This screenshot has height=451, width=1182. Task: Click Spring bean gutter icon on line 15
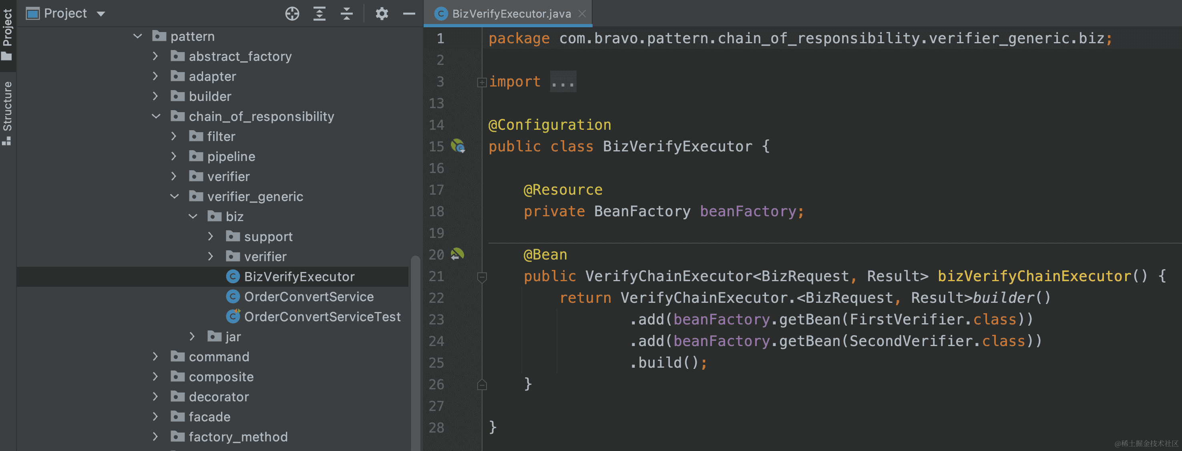[458, 146]
